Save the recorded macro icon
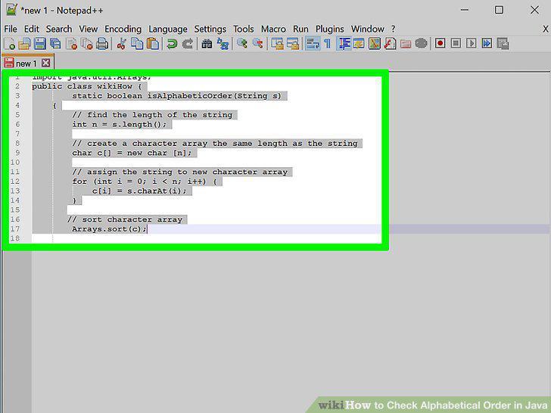The image size is (551, 413). click(x=503, y=44)
